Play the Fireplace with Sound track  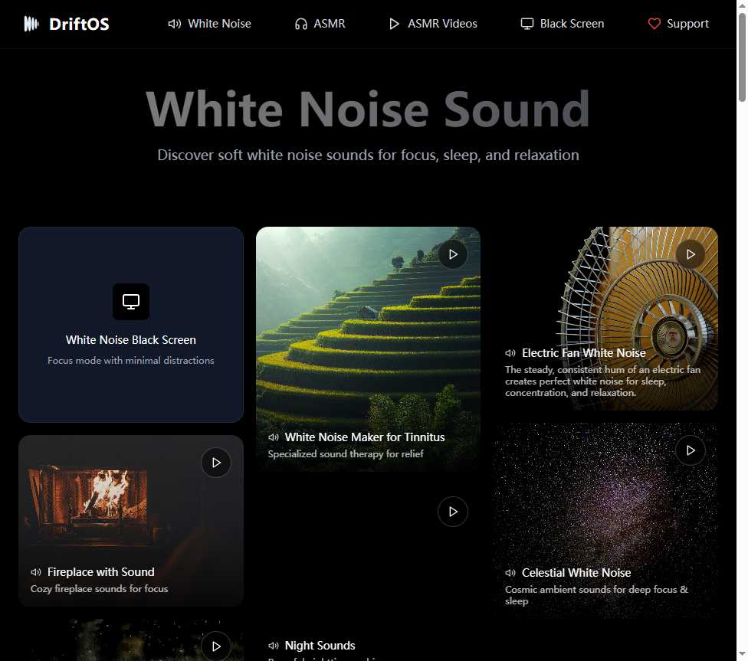pos(216,463)
